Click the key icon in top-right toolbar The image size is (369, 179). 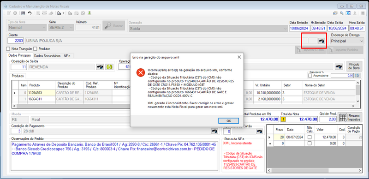pos(341,13)
